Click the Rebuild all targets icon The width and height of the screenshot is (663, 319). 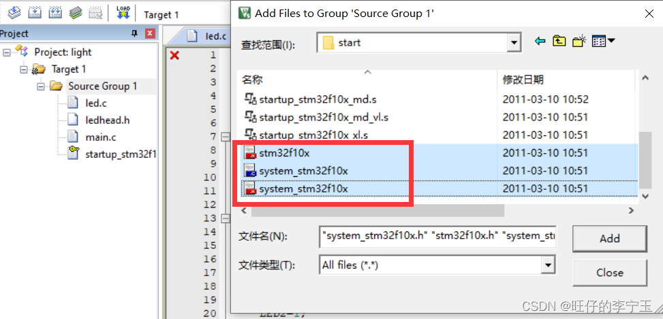(x=55, y=12)
